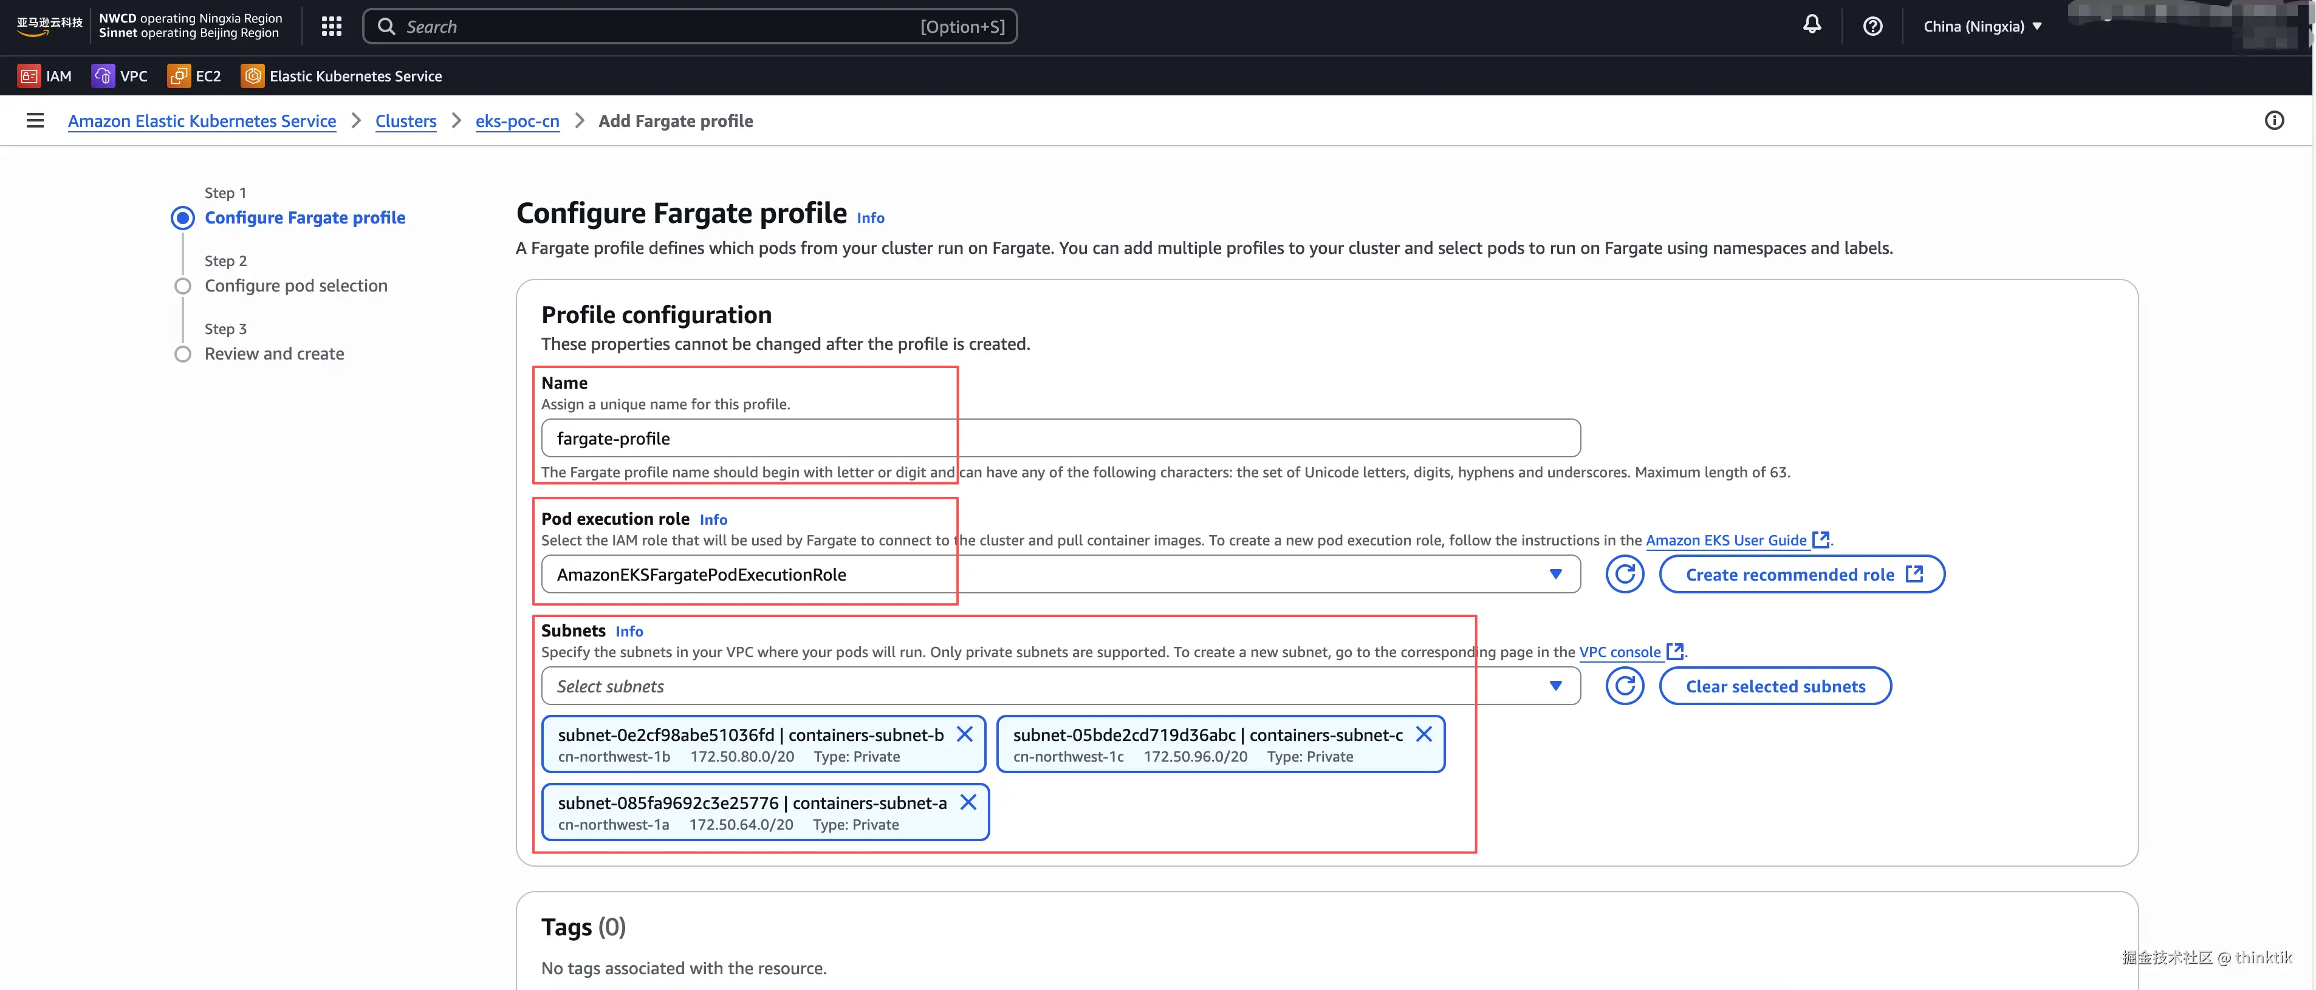Open VPC service shortcut icon

tap(103, 77)
